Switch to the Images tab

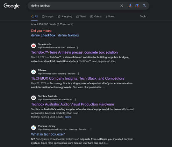(48, 17)
